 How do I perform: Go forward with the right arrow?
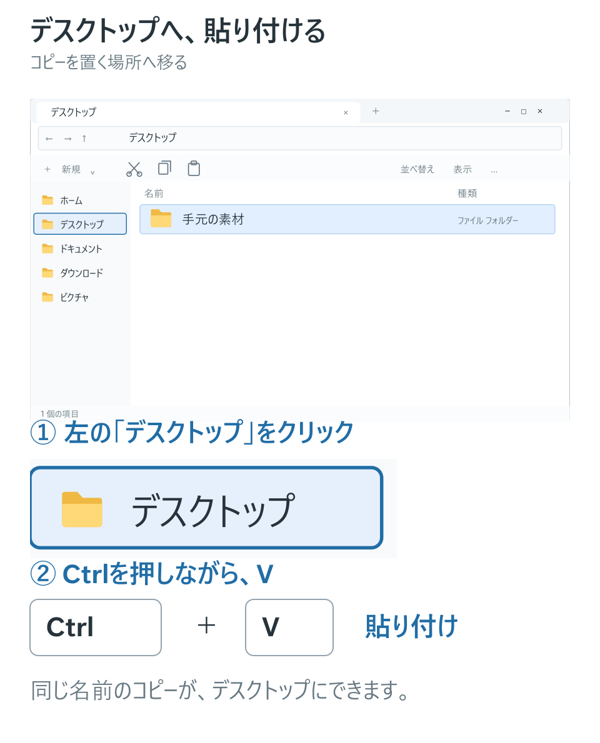[x=68, y=139]
